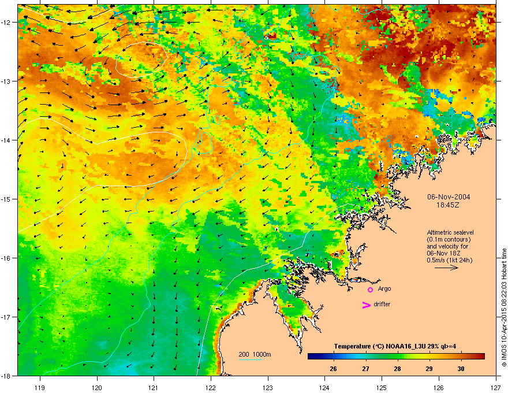Click latitude axis label -13
This screenshot has width=508, height=393.
(x=6, y=81)
